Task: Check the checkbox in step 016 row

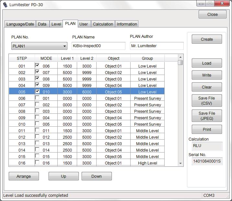Action: click(x=37, y=162)
